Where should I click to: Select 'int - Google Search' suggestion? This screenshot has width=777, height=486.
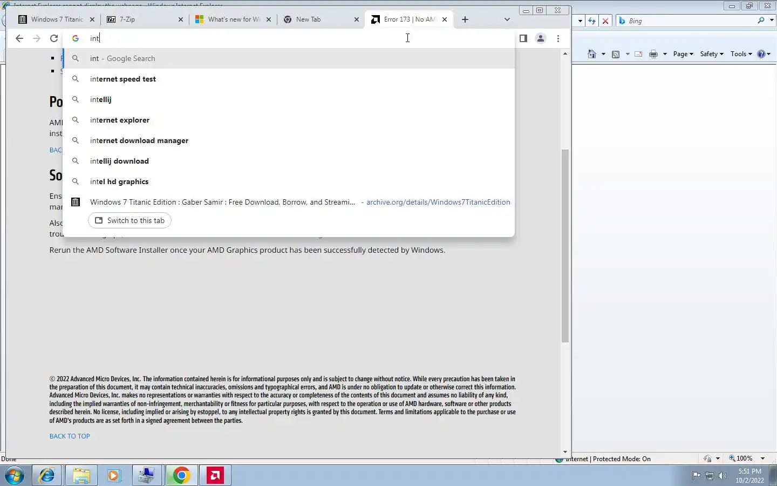point(289,58)
